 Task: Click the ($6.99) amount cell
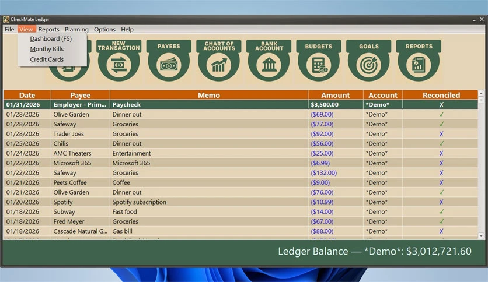336,163
